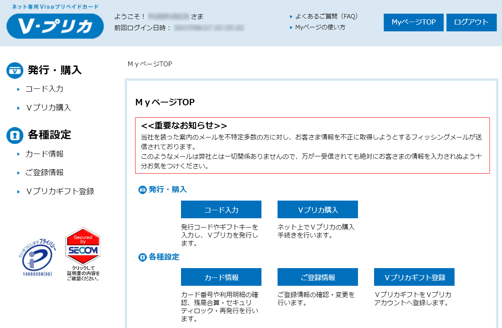Click the blue カード情報 button
The width and height of the screenshot is (502, 328).
pyautogui.click(x=221, y=277)
